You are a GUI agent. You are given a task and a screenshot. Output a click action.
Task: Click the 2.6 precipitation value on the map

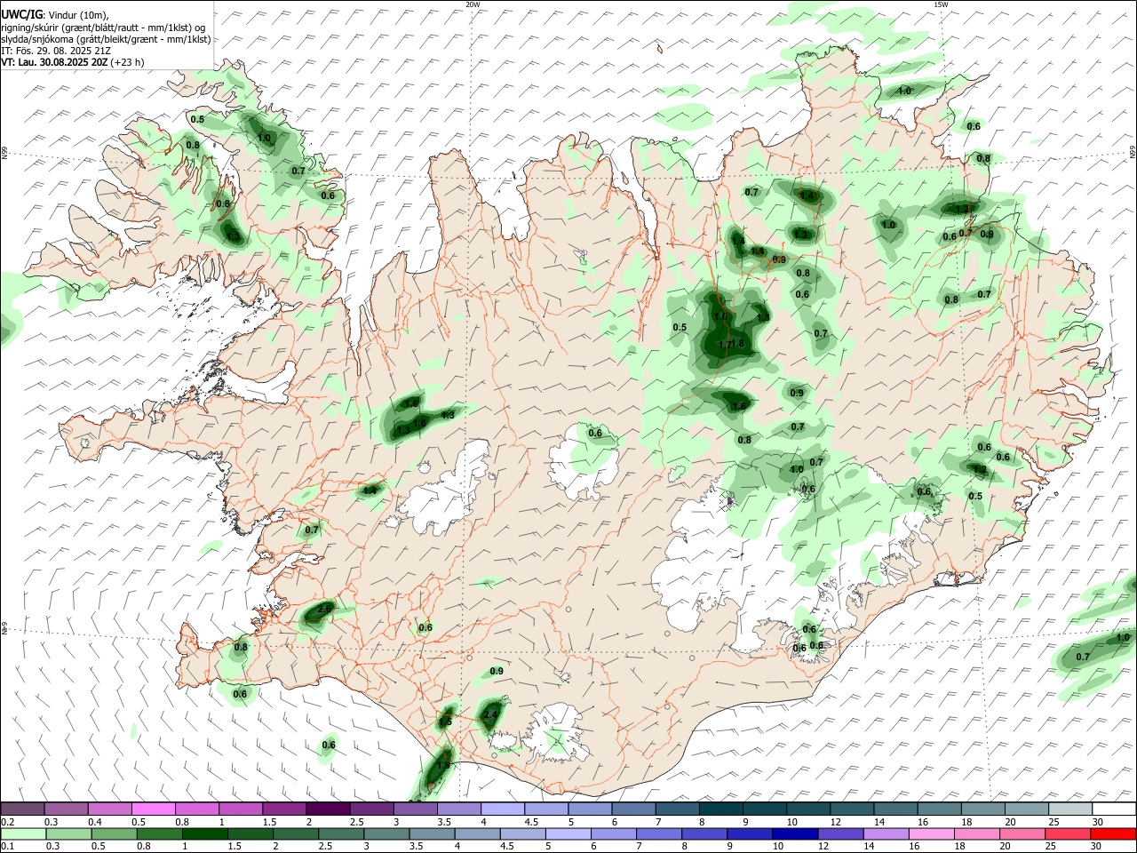point(324,609)
